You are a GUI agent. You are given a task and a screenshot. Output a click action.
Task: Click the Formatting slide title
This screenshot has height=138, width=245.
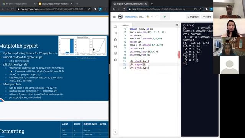click(x=12, y=131)
